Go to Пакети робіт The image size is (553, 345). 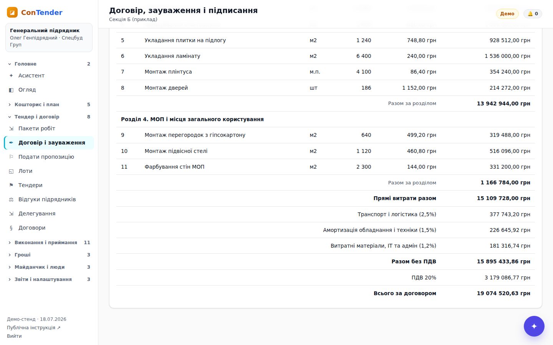coord(49,128)
